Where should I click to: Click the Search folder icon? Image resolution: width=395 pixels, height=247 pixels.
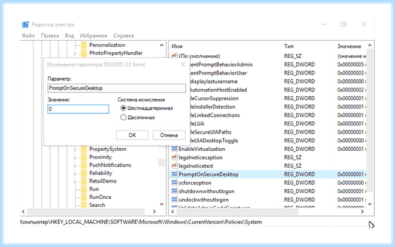(x=84, y=205)
